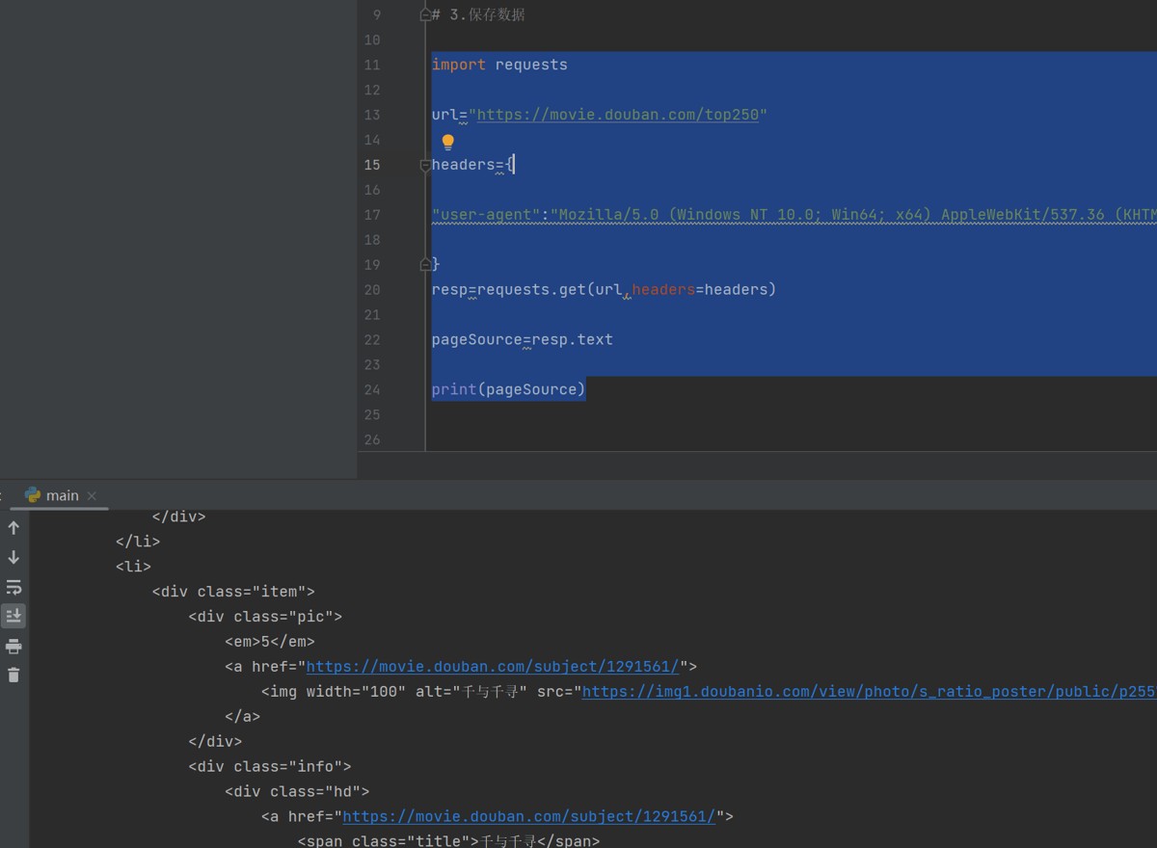
Task: Click the yellow light bulb quick-fix icon
Action: coord(447,143)
